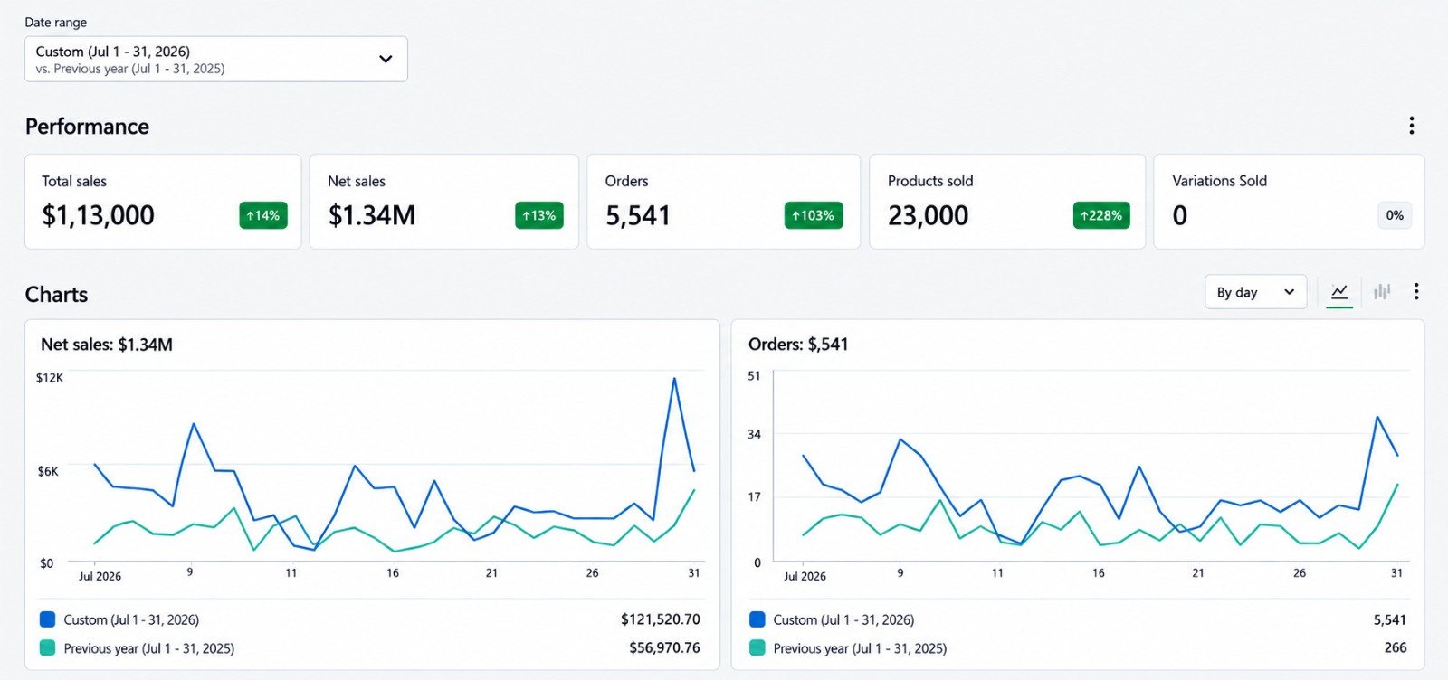This screenshot has width=1448, height=680.
Task: Click the 23,000 Products sold value
Action: 929,215
